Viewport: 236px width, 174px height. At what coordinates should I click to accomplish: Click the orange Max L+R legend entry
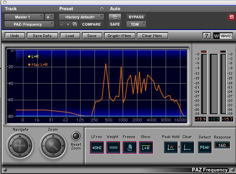tap(38, 65)
